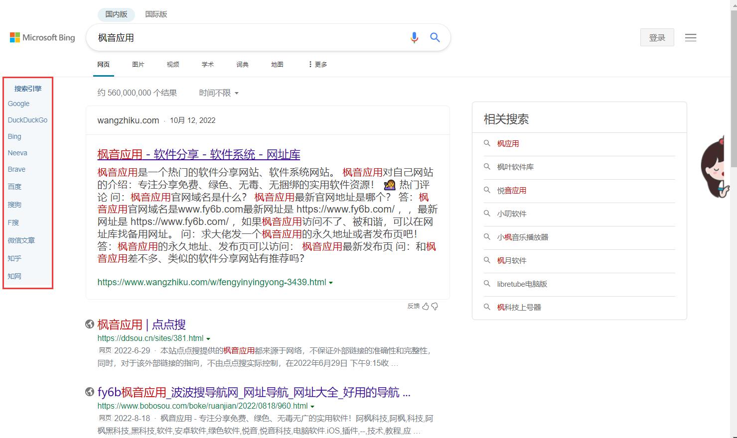Viewport: 737px width, 438px height.
Task: Select 知乎 in search engine sidebar
Action: pyautogui.click(x=14, y=258)
